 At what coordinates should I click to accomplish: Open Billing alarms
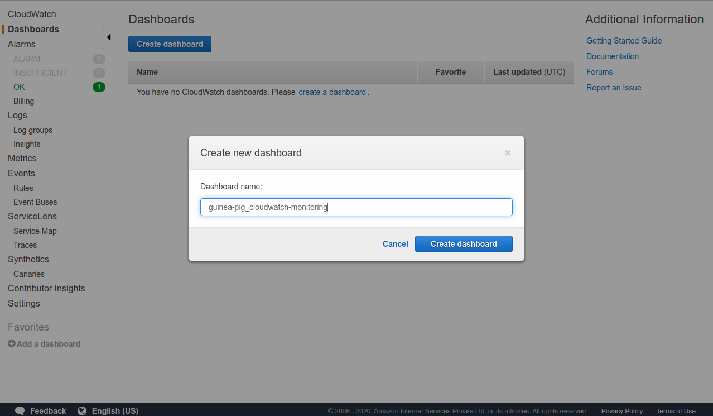23,101
